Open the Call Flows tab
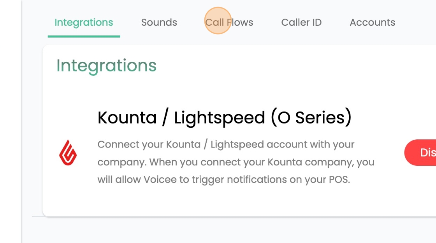This screenshot has height=243, width=436. point(229,23)
